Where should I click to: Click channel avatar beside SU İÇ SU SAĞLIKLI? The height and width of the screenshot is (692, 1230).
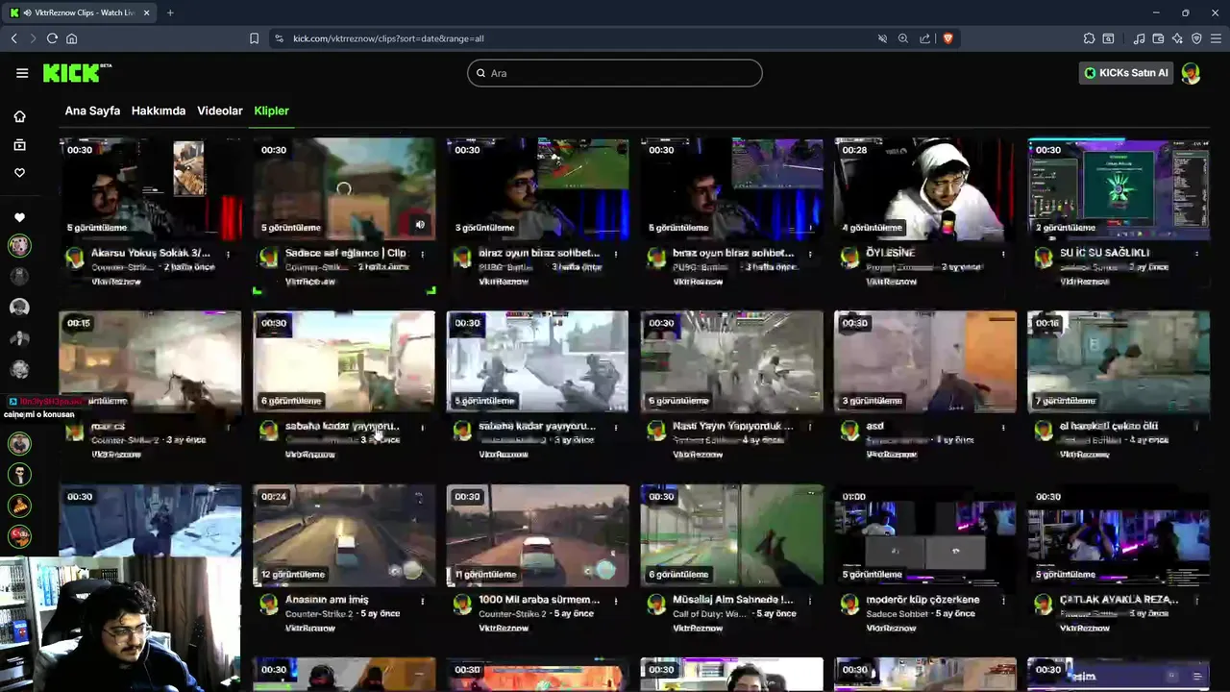[x=1044, y=258]
